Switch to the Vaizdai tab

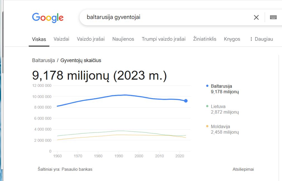point(61,39)
